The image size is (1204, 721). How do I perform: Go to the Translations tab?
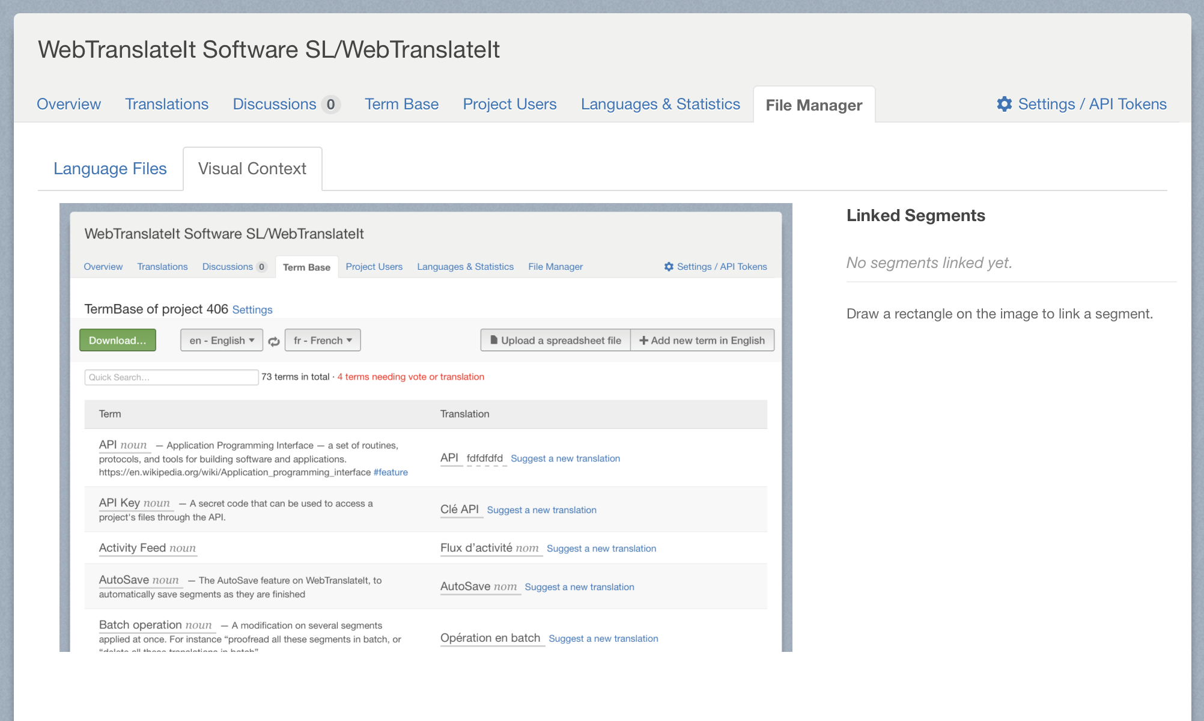point(166,104)
